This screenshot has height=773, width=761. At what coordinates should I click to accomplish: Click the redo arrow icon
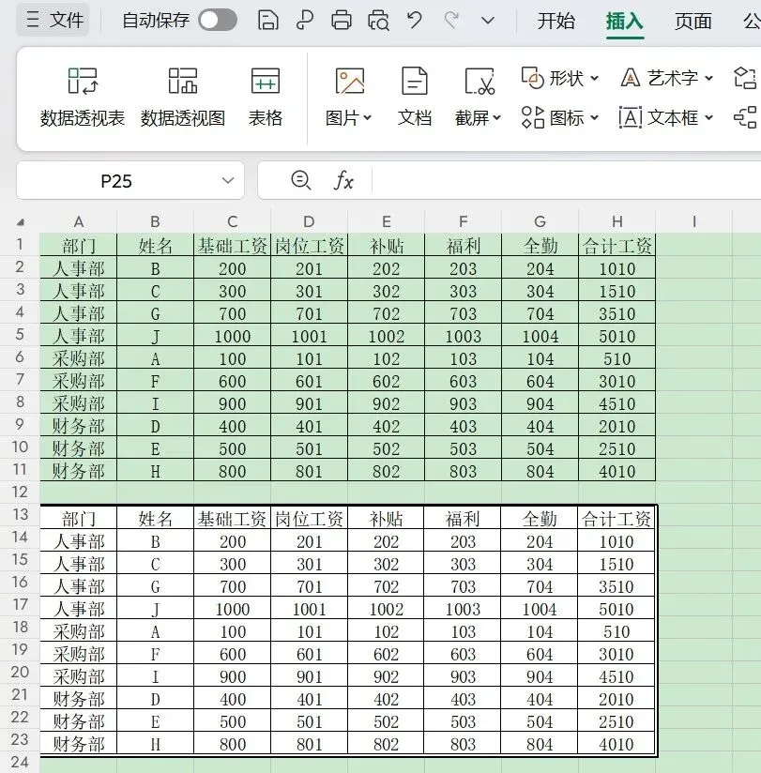tap(451, 21)
